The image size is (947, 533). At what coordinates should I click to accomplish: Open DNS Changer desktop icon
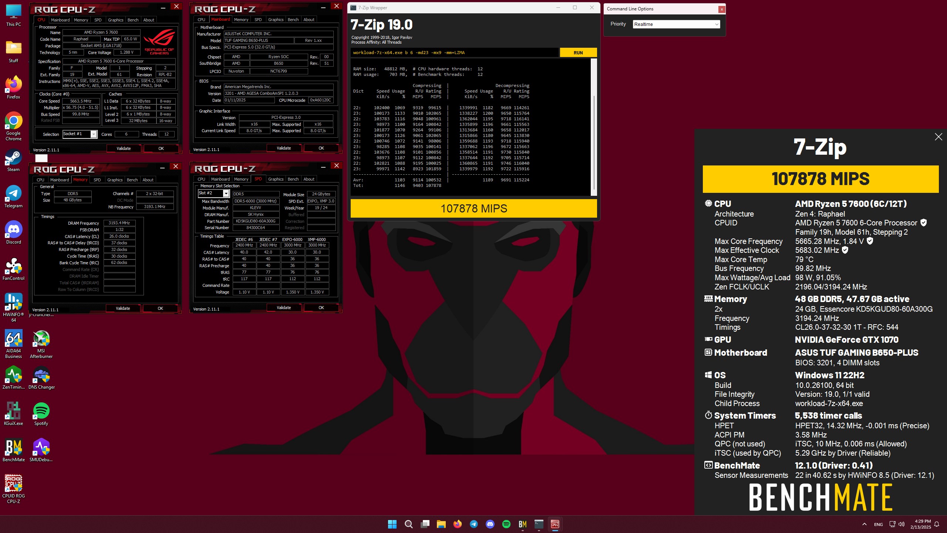(x=41, y=378)
